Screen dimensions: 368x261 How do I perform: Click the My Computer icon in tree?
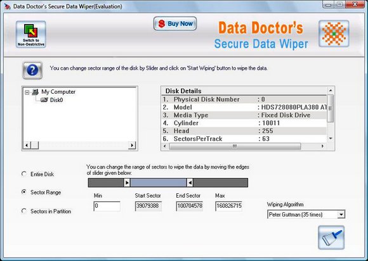coord(35,92)
